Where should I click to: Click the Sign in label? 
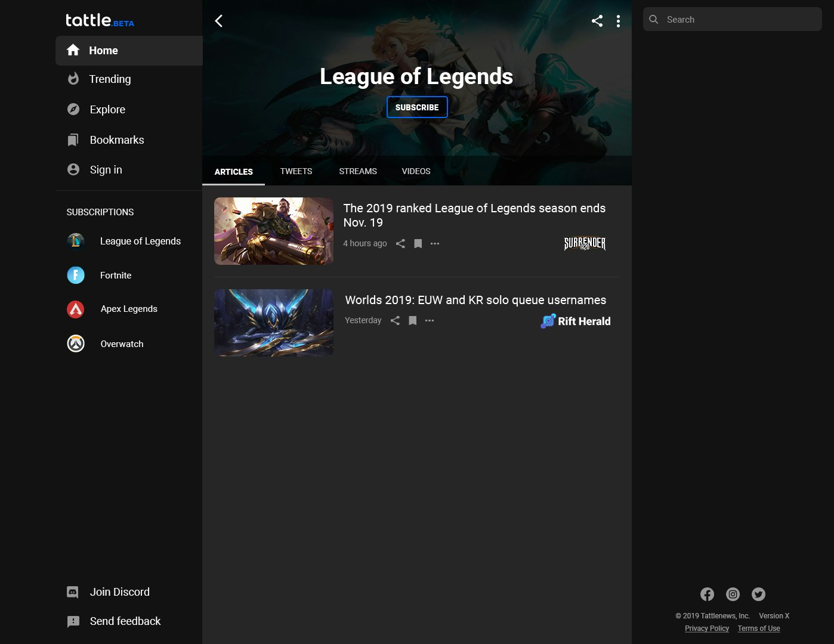(106, 170)
